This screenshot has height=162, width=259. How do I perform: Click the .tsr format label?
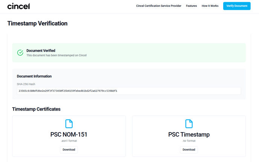189,141
